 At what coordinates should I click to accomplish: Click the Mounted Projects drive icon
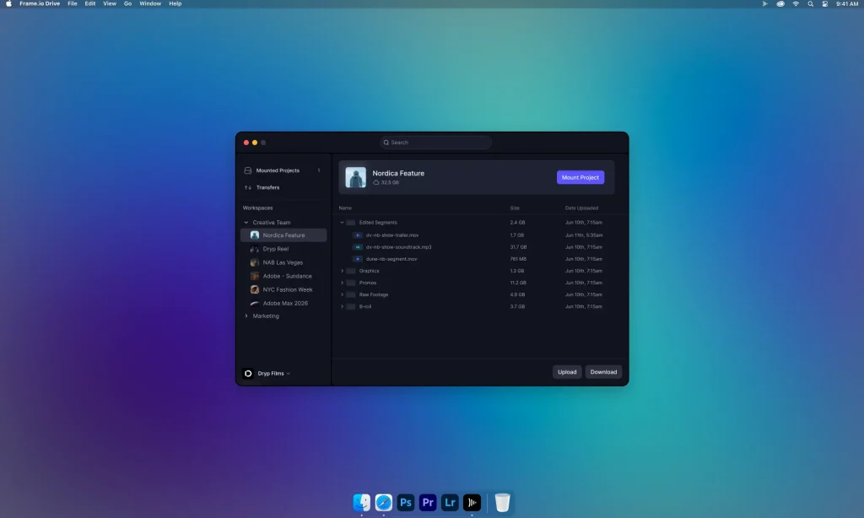tap(248, 170)
